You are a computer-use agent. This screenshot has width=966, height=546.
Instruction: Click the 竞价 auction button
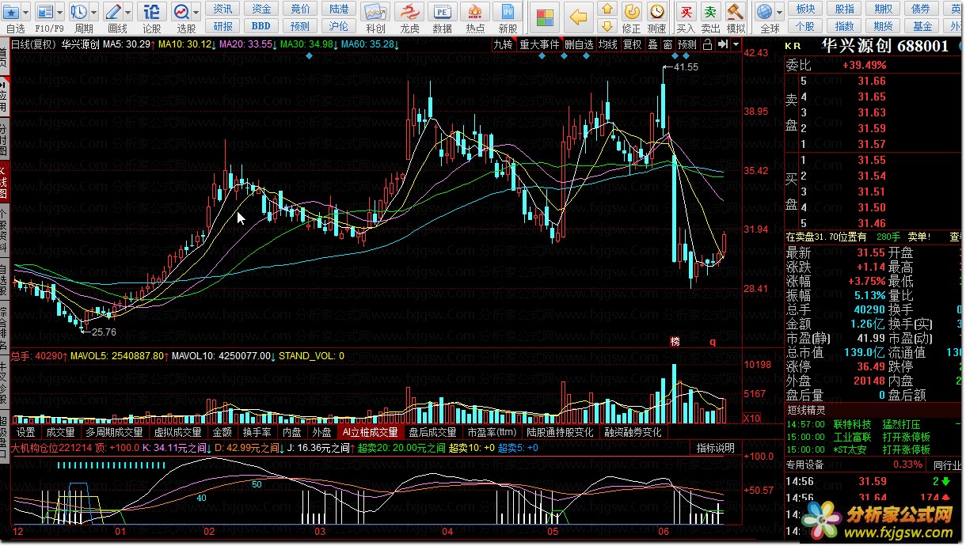(x=300, y=9)
